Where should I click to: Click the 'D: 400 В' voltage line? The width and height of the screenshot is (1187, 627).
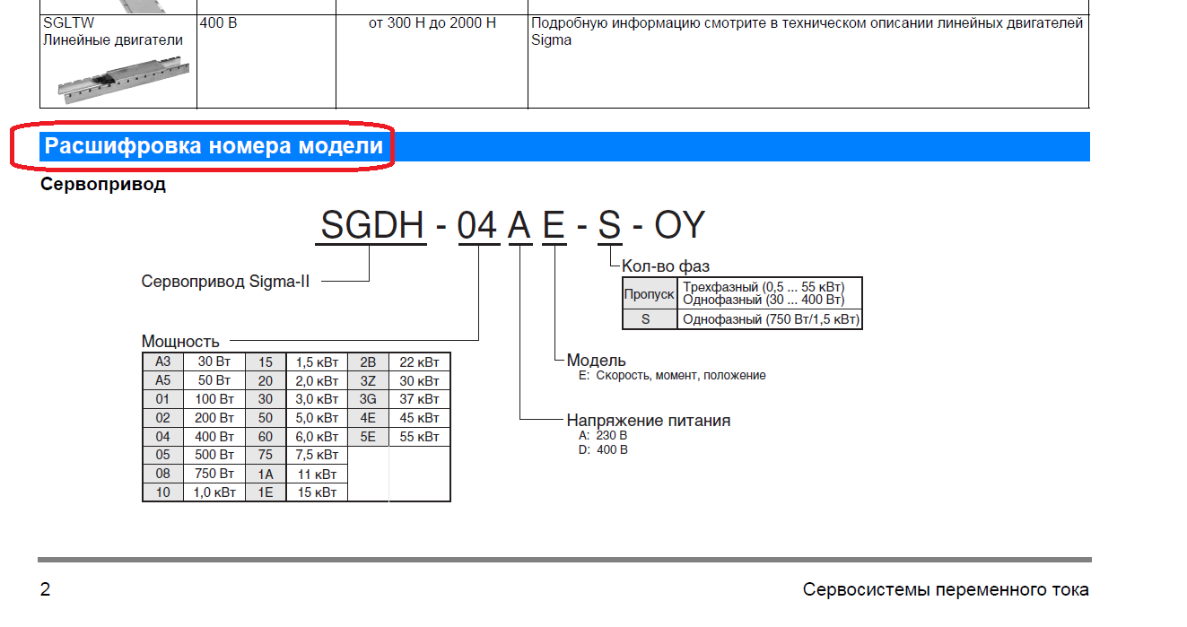point(604,449)
